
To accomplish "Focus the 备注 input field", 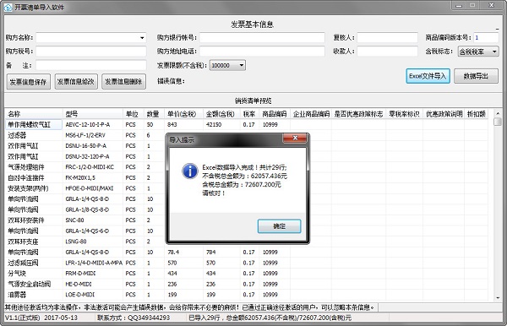I will pos(91,65).
